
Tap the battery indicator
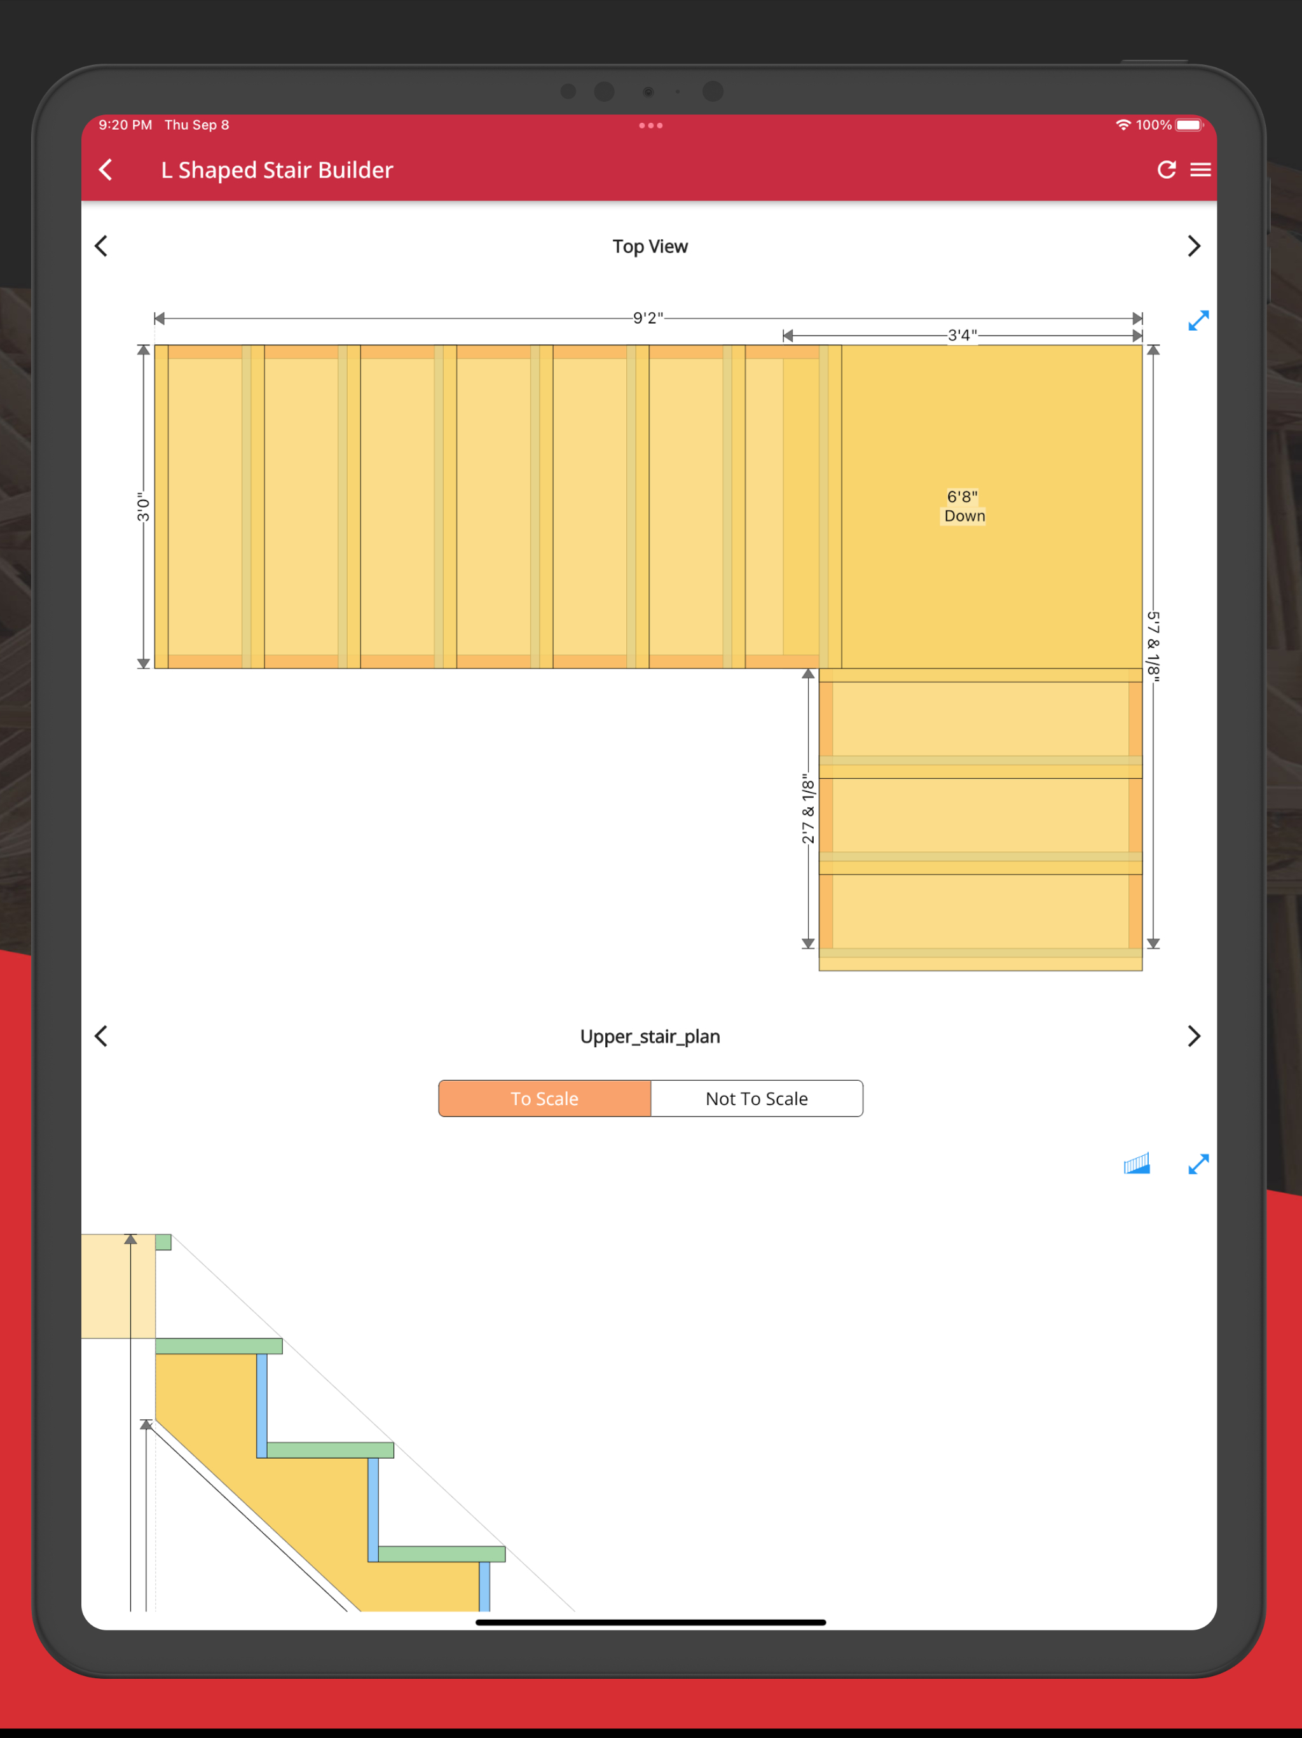1189,125
